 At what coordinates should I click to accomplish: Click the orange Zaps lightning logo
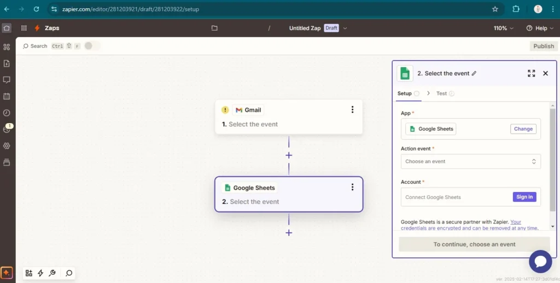coord(37,28)
